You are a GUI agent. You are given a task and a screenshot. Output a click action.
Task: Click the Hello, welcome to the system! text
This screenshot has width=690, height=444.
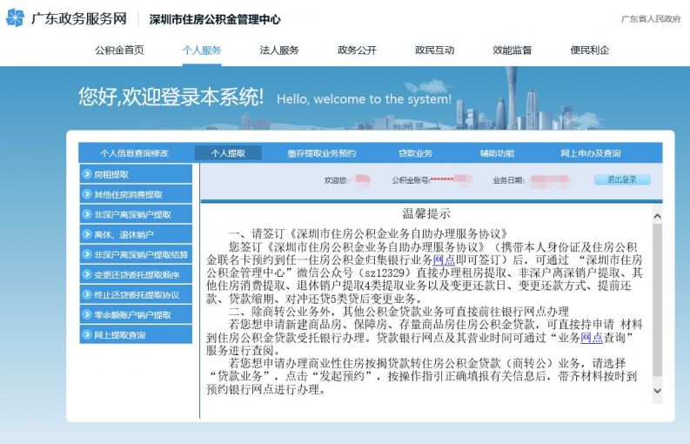coord(364,99)
